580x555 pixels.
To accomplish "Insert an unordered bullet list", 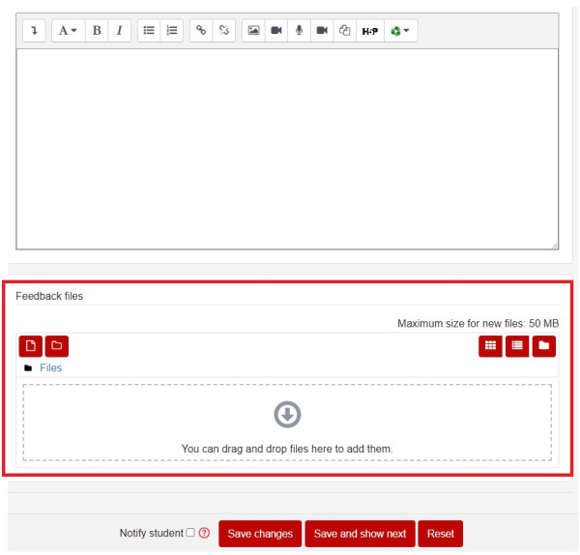I will (149, 31).
